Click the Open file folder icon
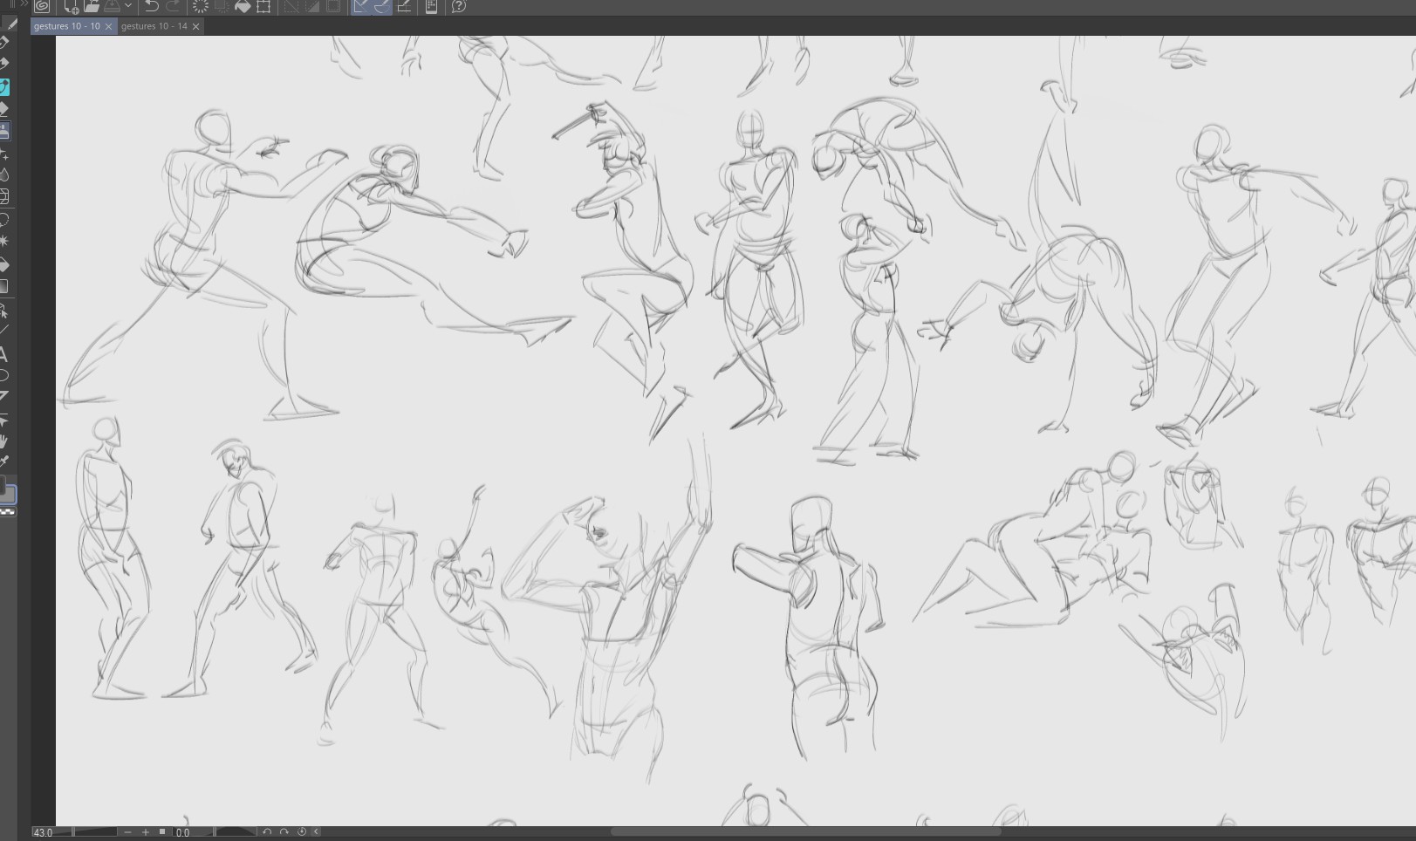 click(92, 6)
